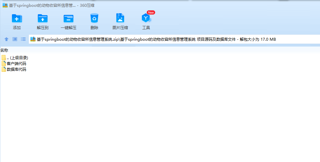
Task: Switch to list view mode
Action: [x=23, y=39]
